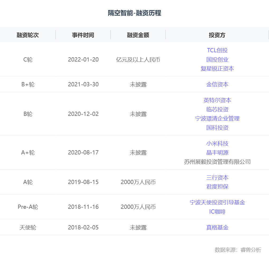Open the 宁波天使投资引导基金 investor link

coord(217,202)
